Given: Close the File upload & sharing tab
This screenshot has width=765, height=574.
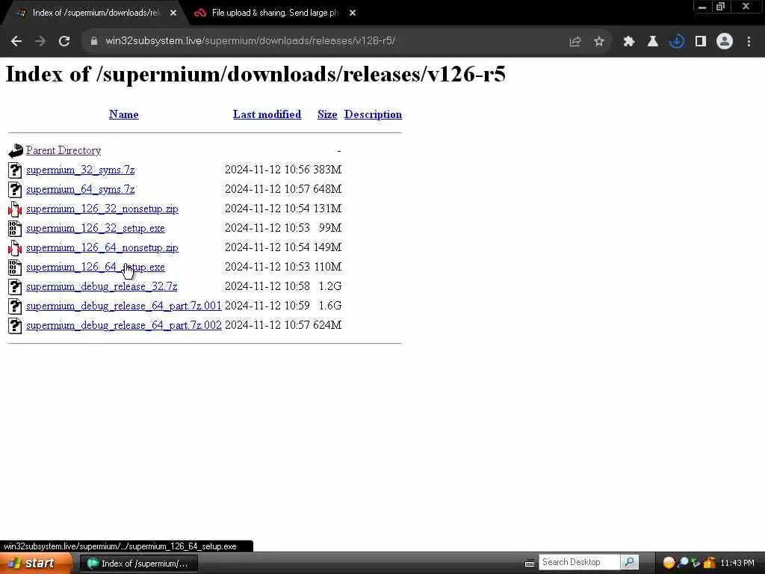Looking at the screenshot, I should tap(353, 13).
